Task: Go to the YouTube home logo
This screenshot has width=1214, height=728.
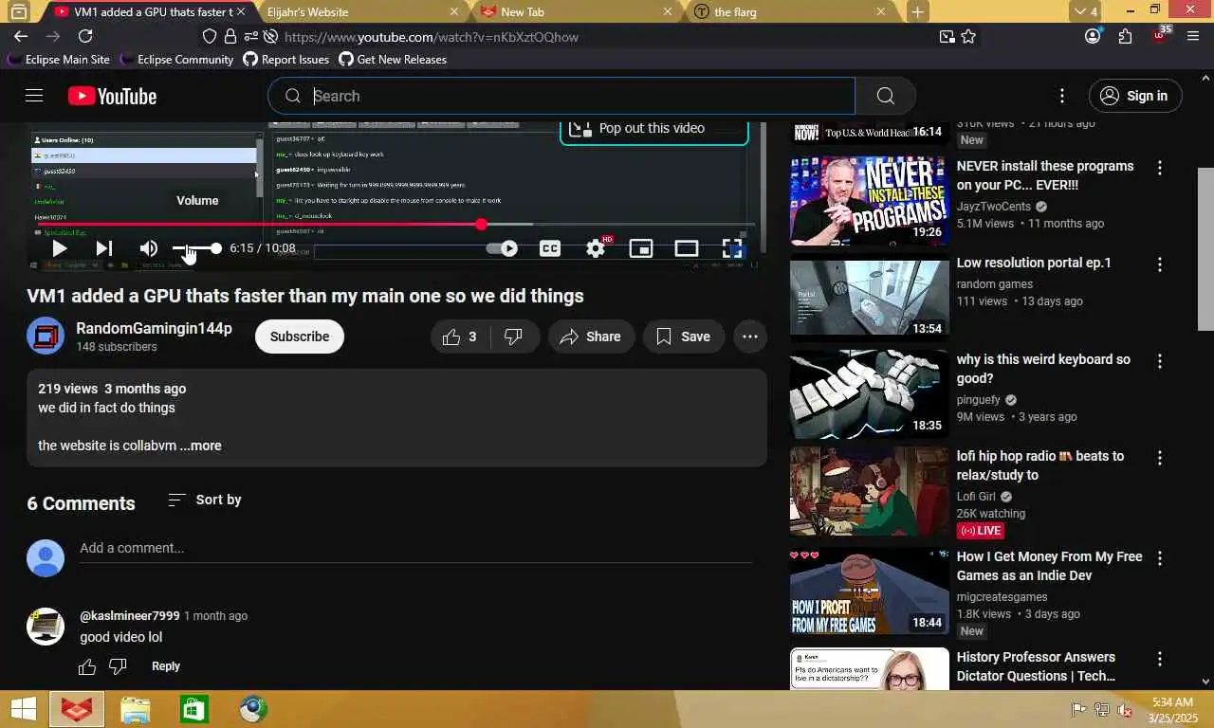Action: tap(112, 96)
